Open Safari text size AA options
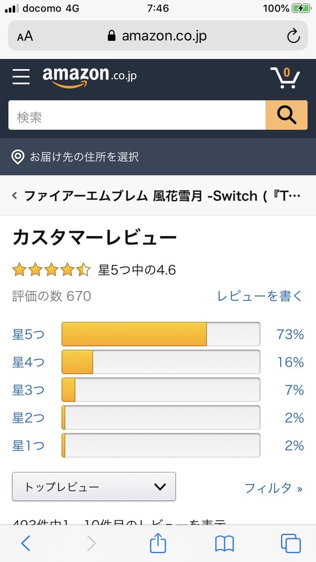Image resolution: width=316 pixels, height=562 pixels. tap(25, 36)
